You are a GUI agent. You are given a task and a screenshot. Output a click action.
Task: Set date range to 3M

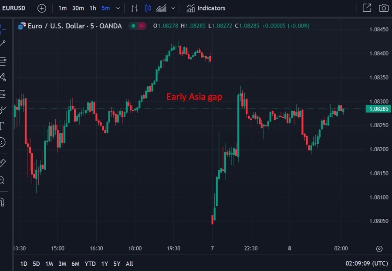(62, 264)
